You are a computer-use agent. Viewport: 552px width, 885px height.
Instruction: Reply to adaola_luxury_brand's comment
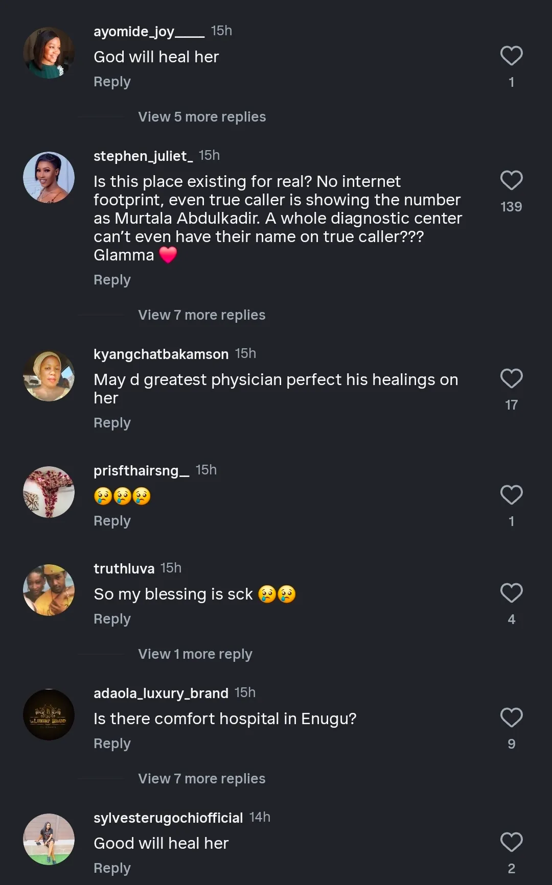point(112,744)
